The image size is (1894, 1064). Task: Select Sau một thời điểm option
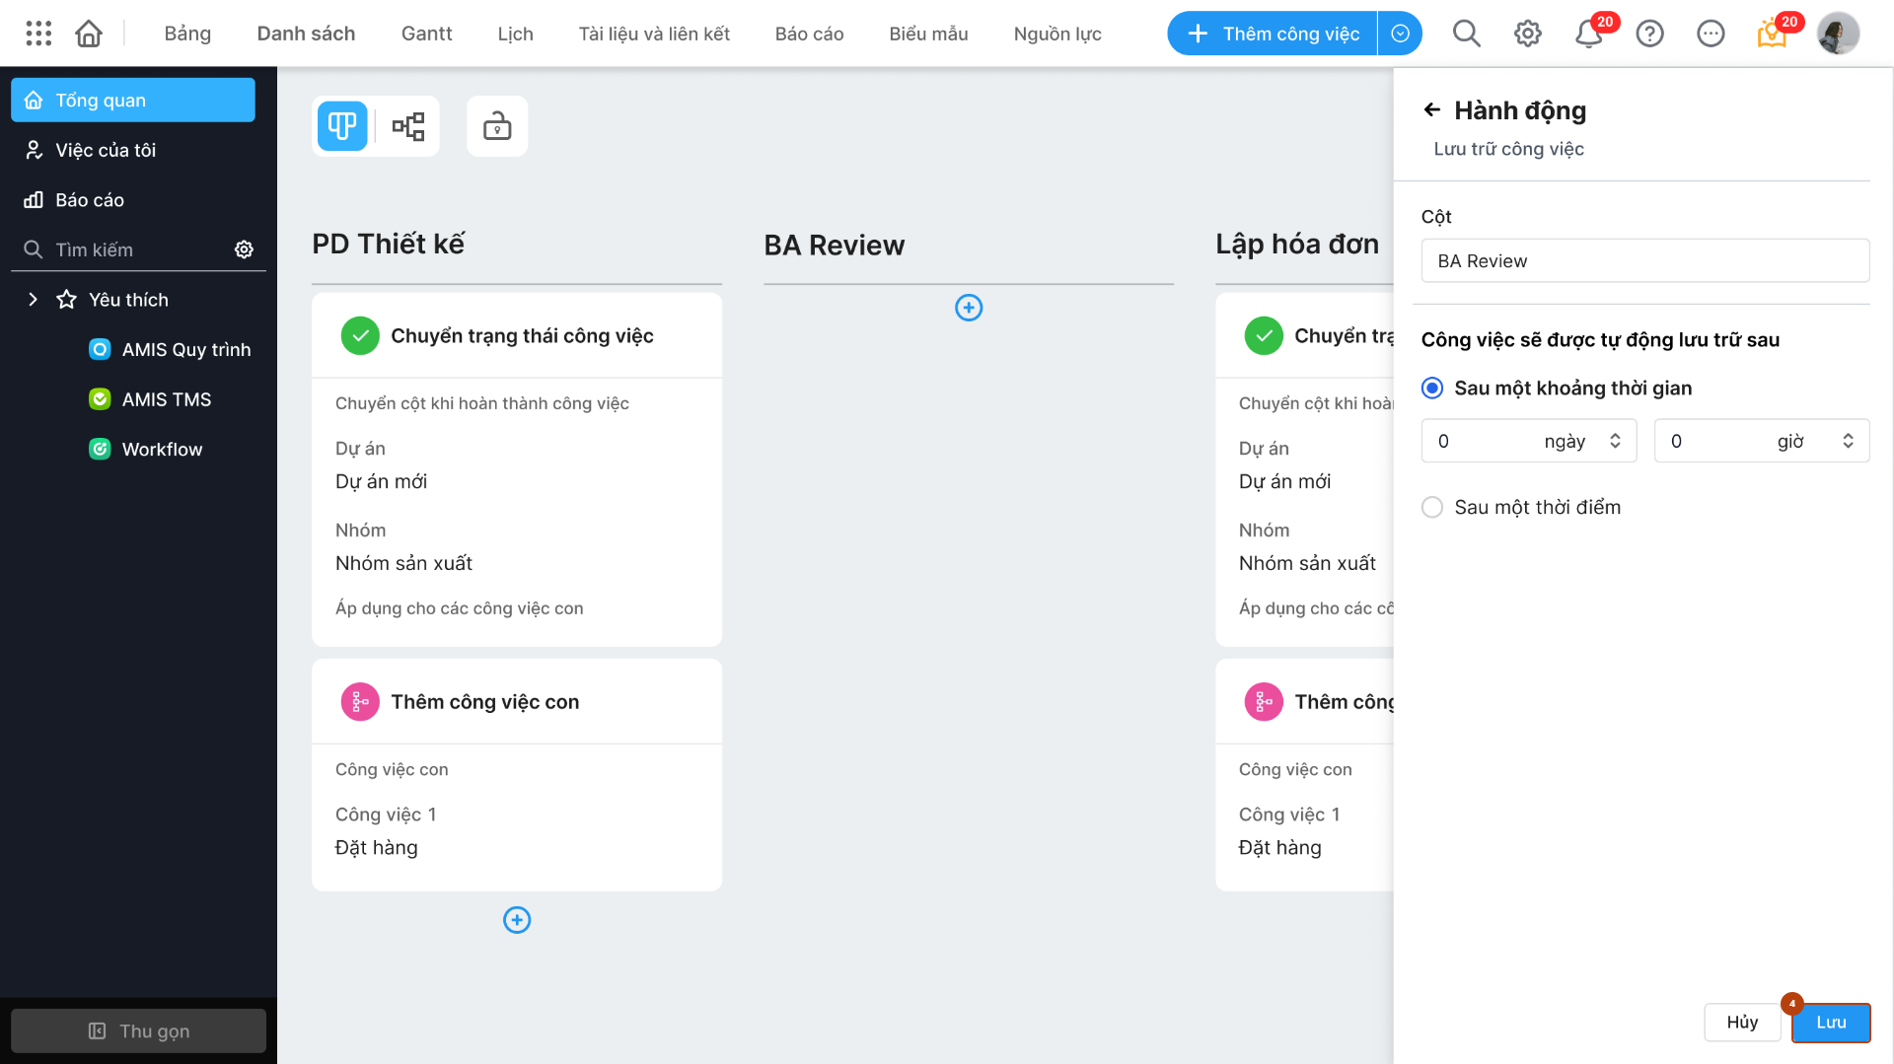[x=1432, y=507]
